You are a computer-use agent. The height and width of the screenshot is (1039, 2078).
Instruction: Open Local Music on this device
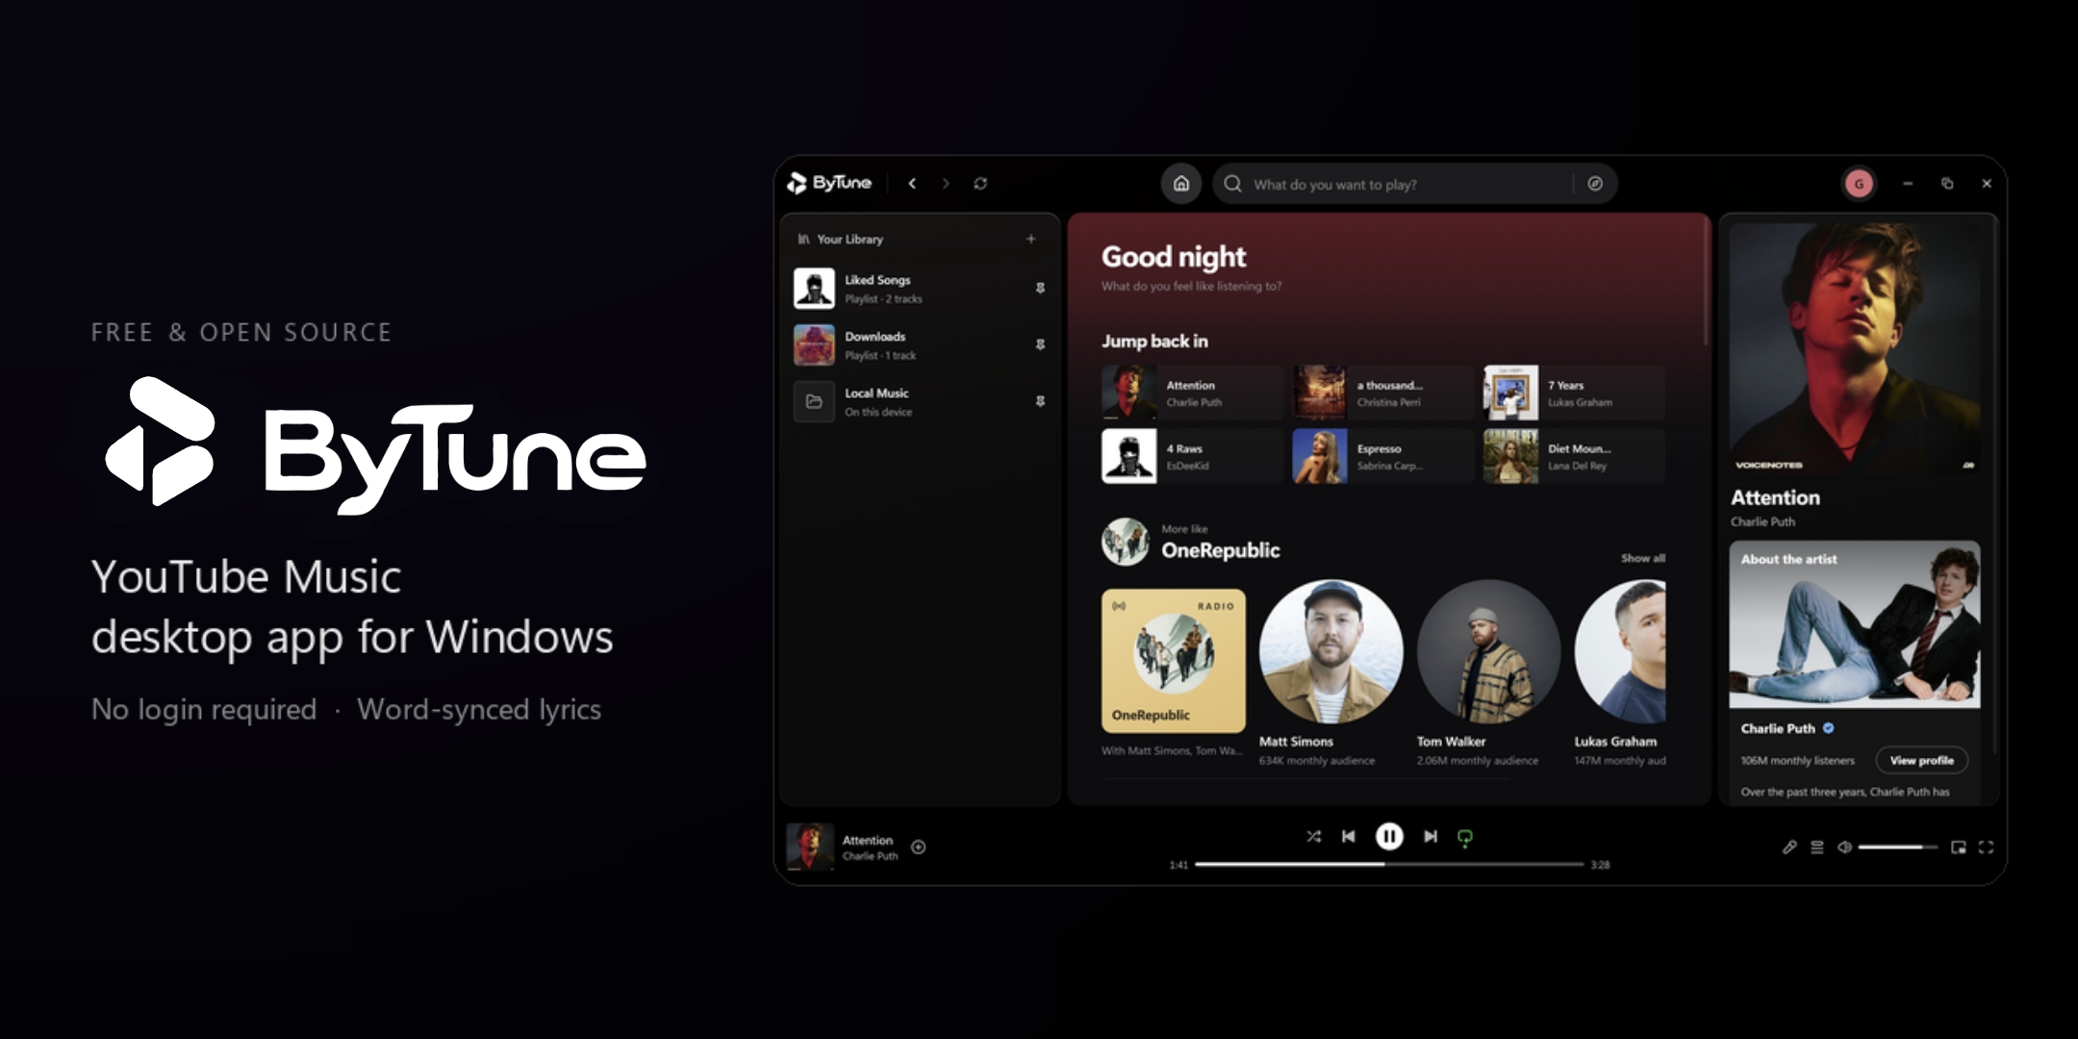[920, 402]
